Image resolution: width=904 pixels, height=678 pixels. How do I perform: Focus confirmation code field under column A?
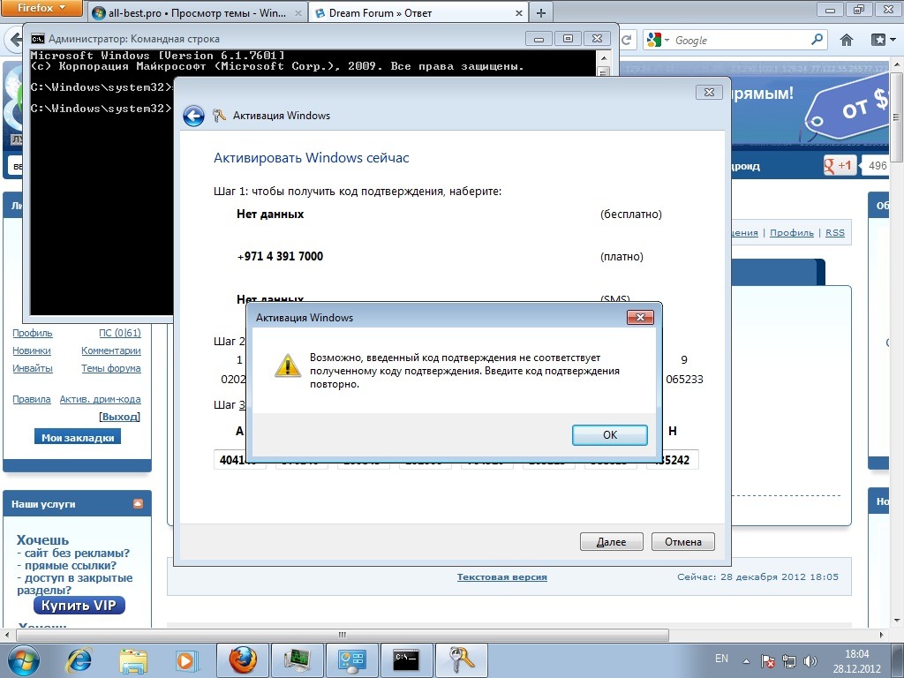239,459
